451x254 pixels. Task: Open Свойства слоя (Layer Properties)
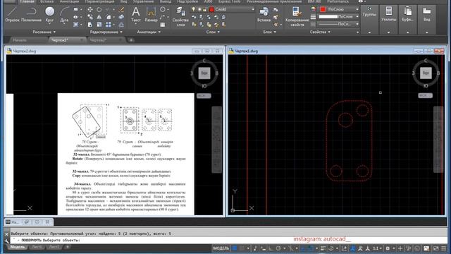click(180, 17)
